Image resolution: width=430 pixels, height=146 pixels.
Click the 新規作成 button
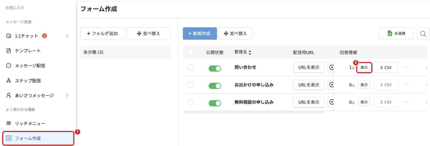pyautogui.click(x=200, y=33)
